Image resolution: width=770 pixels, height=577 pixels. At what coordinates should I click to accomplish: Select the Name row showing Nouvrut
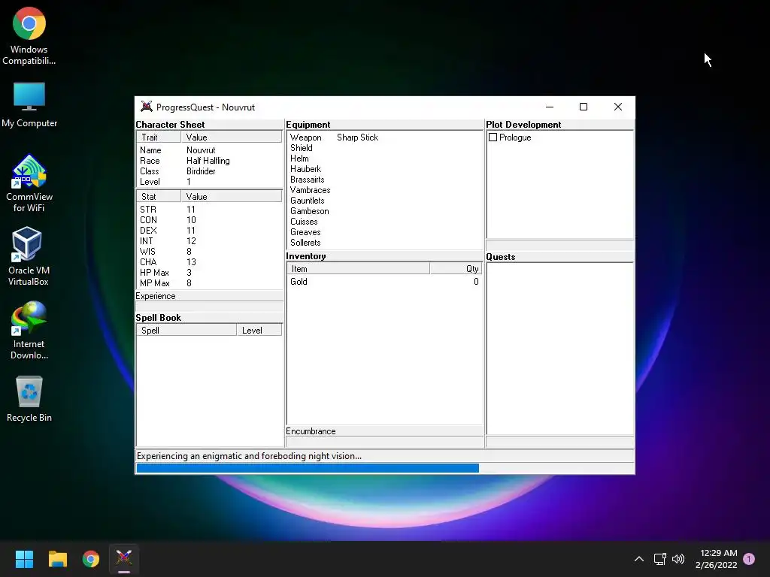pyautogui.click(x=209, y=150)
